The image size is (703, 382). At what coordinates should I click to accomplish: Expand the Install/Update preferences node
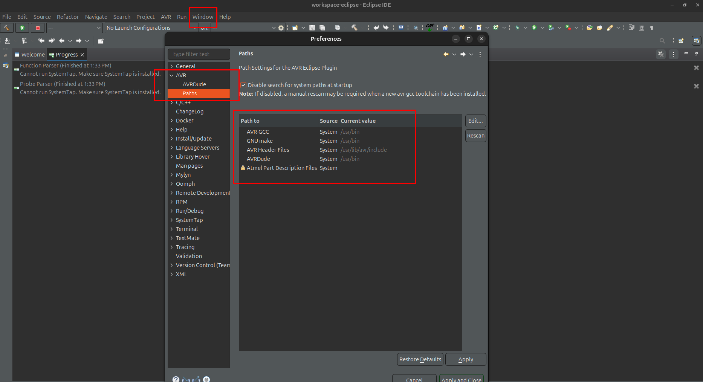click(172, 139)
